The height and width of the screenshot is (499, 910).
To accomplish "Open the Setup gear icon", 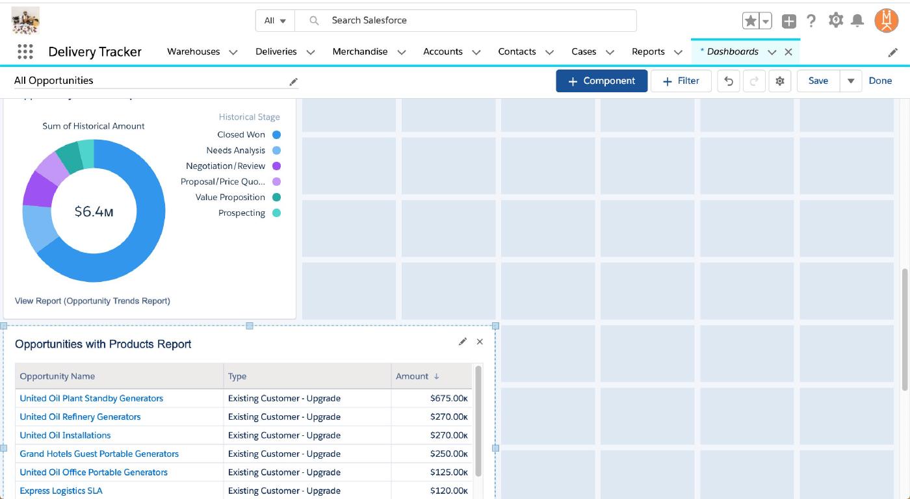I will click(835, 21).
